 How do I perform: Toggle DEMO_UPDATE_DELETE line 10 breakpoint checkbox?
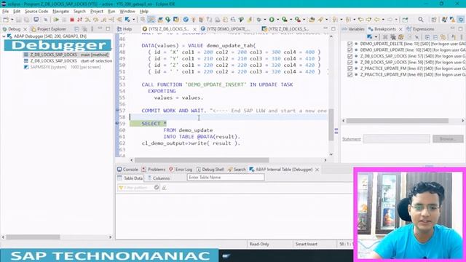click(349, 44)
